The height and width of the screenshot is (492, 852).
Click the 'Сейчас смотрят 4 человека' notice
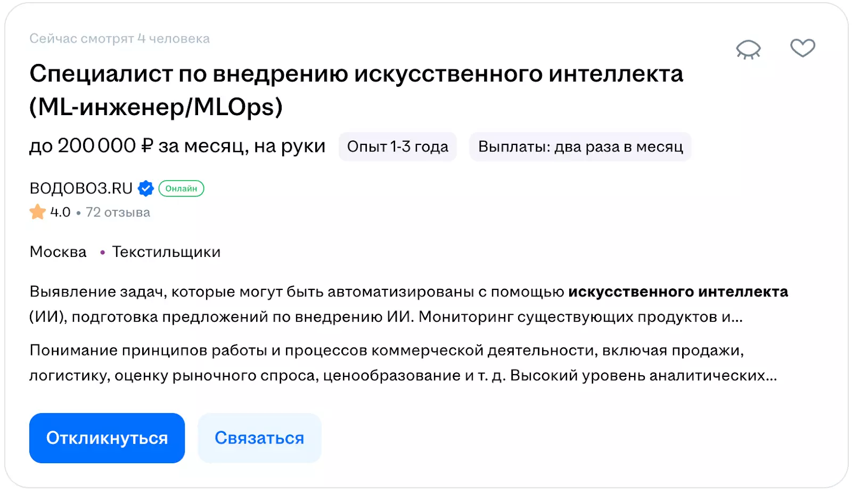pos(119,38)
